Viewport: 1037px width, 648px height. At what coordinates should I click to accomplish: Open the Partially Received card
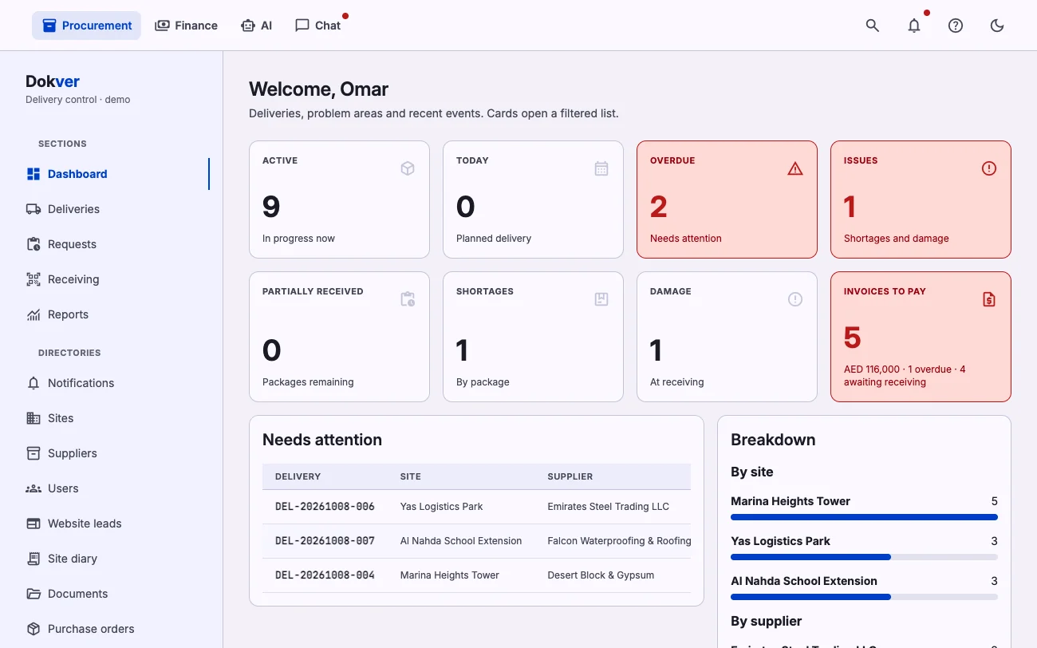pyautogui.click(x=339, y=337)
